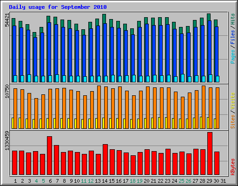This screenshot has width=238, height=186.
Task: Click the green Hits bar top, day 20
Action: (146, 20)
